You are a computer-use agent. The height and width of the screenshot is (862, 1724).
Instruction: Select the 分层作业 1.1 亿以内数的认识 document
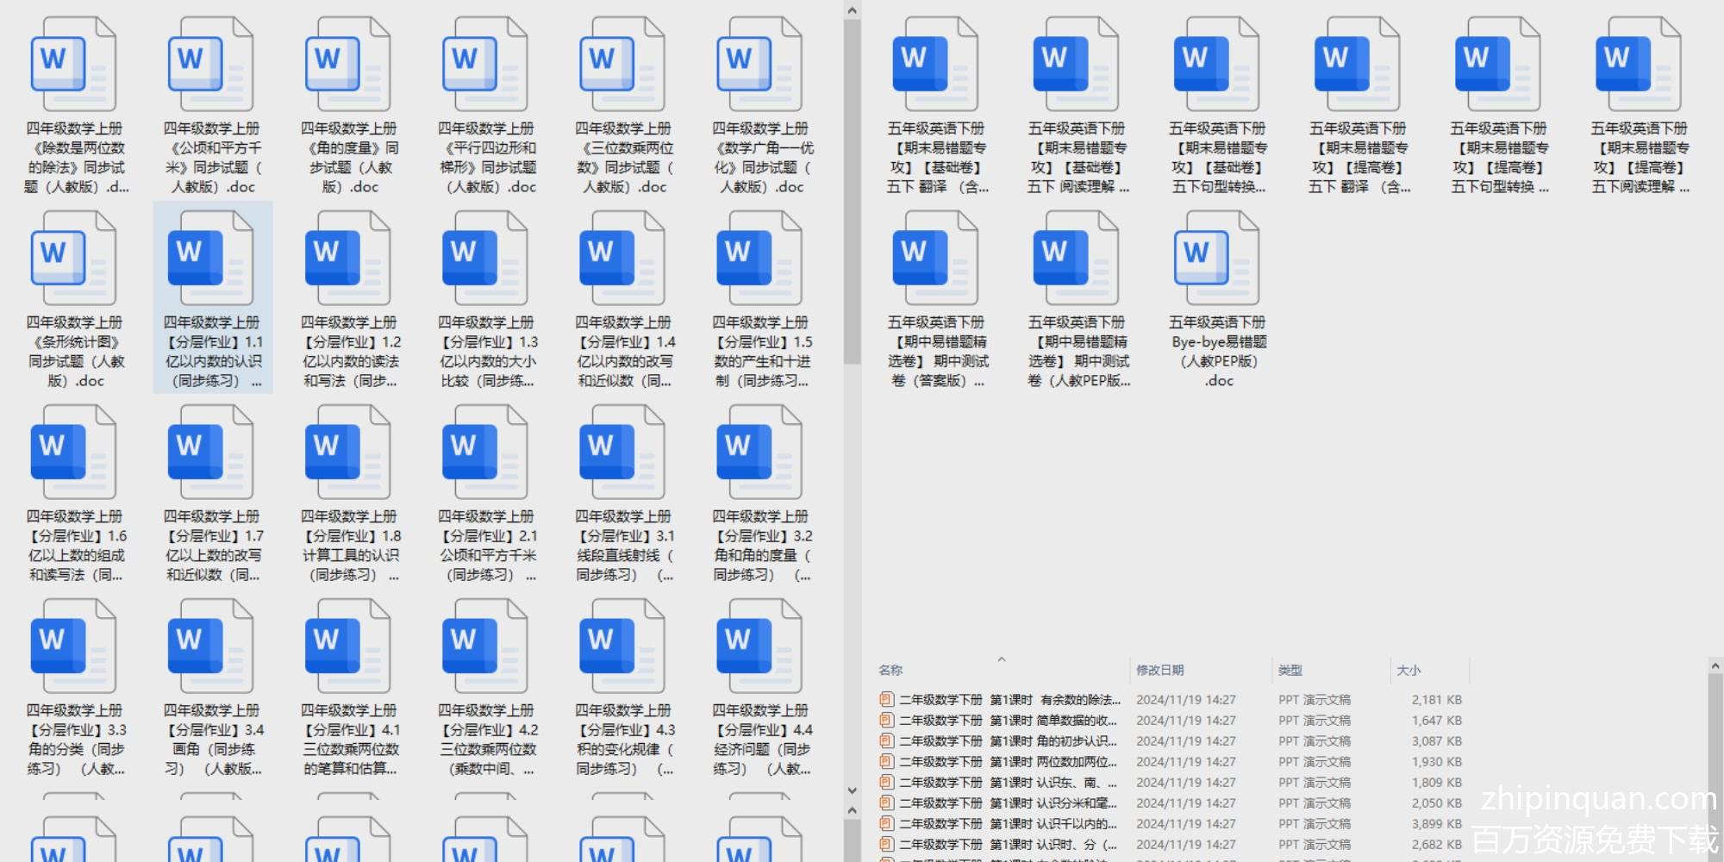212,259
